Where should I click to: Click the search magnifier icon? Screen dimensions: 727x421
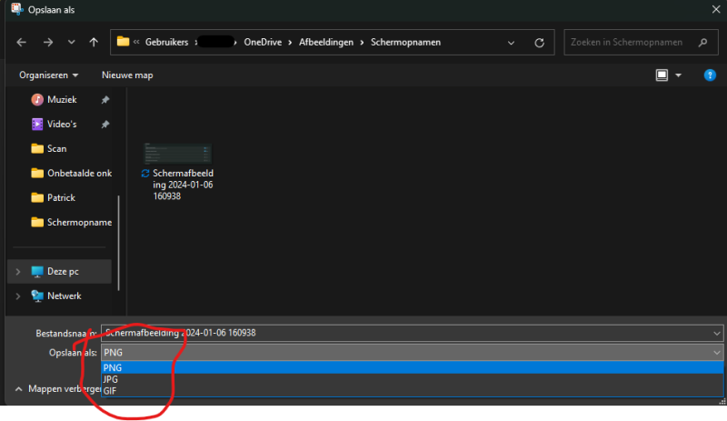702,42
